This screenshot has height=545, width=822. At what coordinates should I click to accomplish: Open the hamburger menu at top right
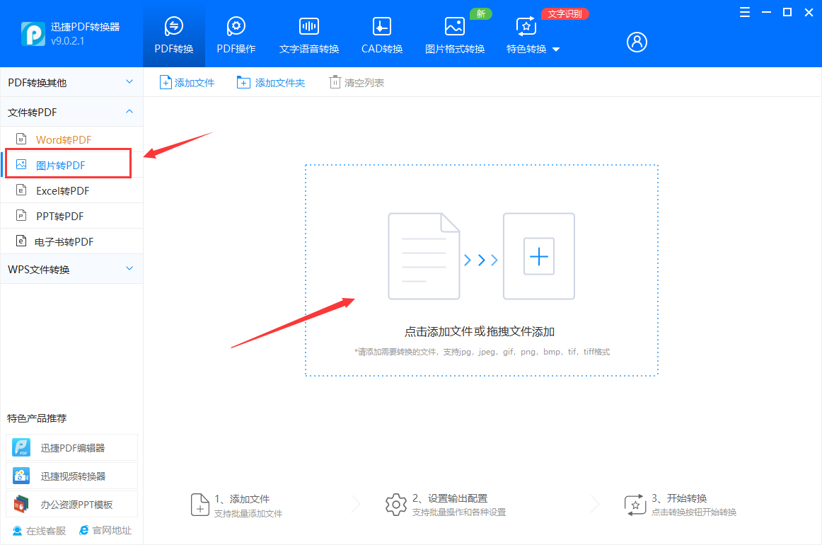(743, 12)
